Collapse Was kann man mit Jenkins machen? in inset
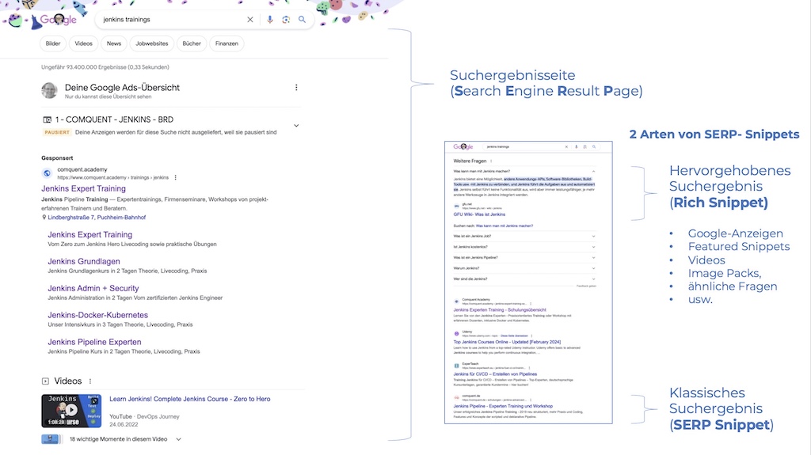The height and width of the screenshot is (455, 811). click(593, 171)
